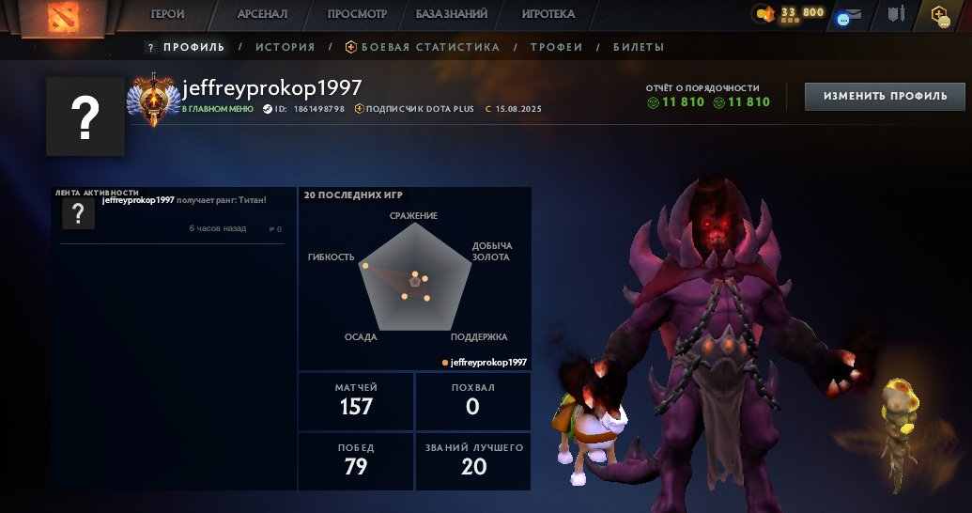The height and width of the screenshot is (513, 972).
Task: Select the ТРОФЕИ profile subtab
Action: pos(556,47)
